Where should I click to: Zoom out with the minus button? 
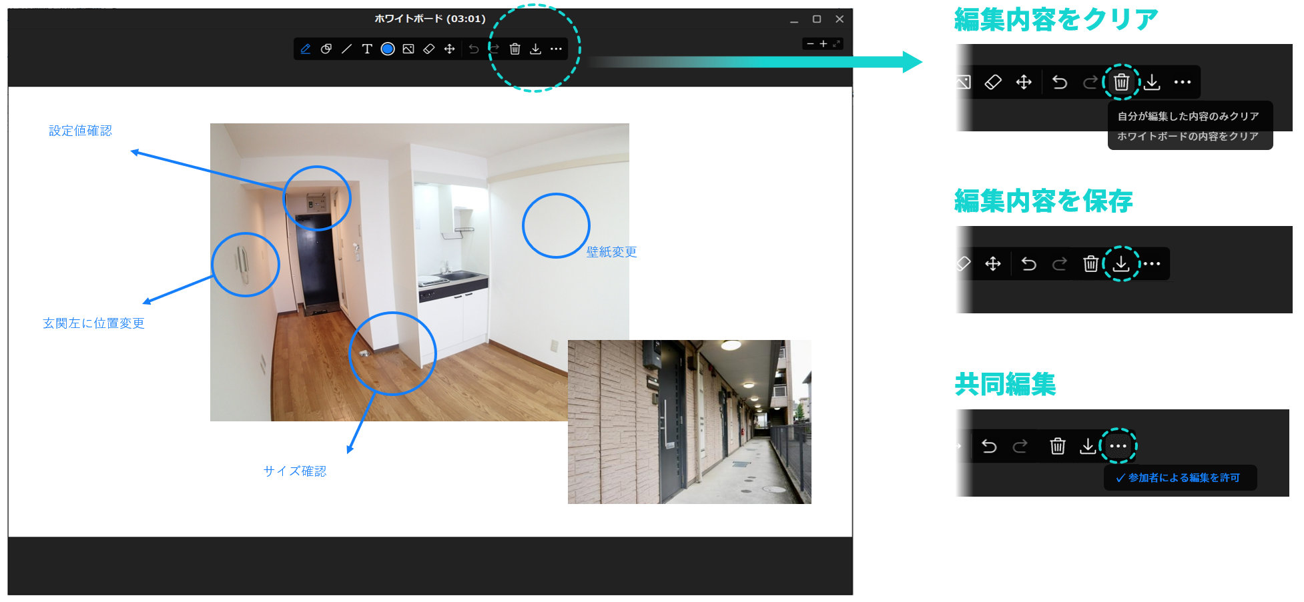click(x=810, y=44)
